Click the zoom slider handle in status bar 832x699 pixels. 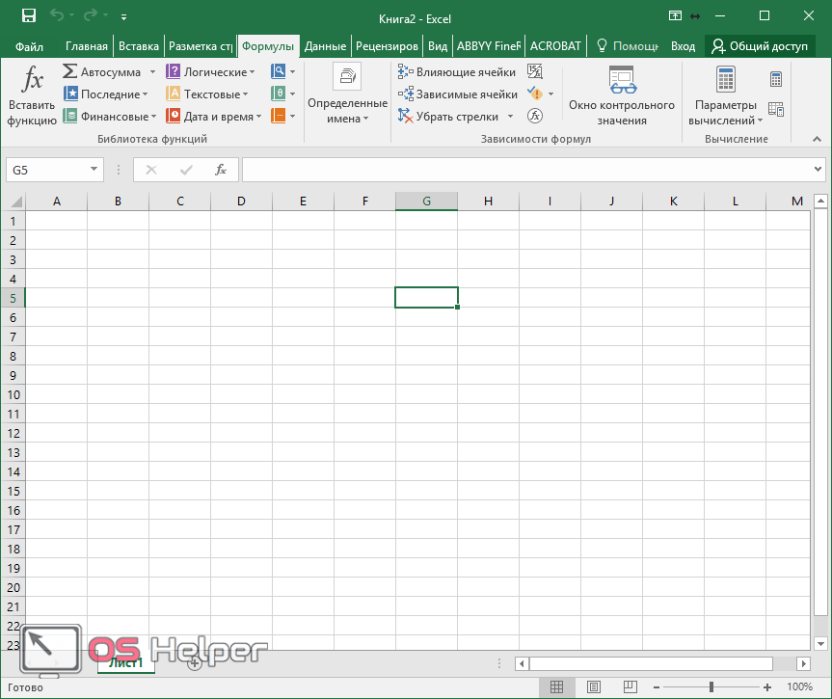(x=711, y=687)
